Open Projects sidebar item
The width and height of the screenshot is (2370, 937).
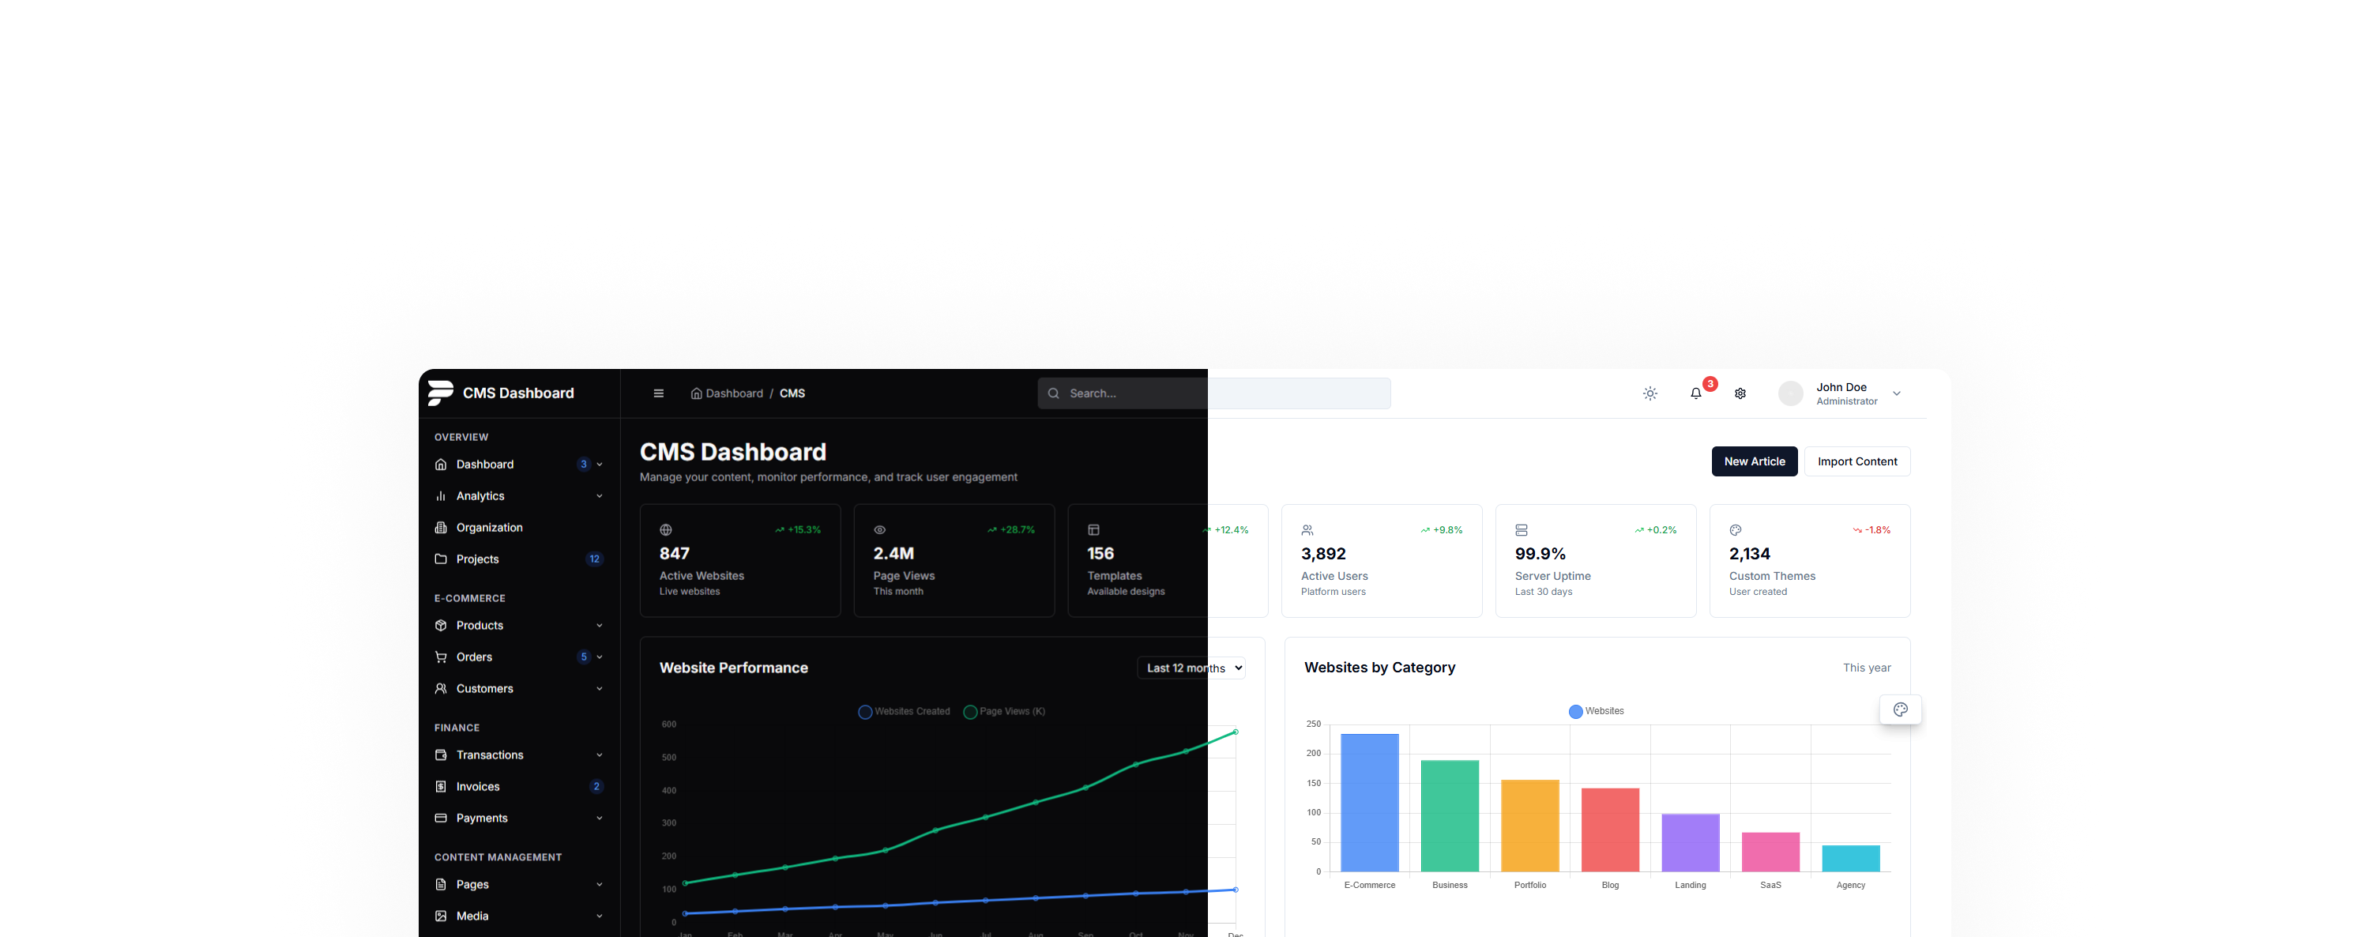[x=476, y=559]
